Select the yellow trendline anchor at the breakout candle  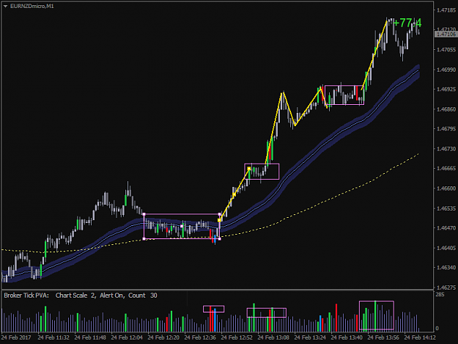[219, 220]
